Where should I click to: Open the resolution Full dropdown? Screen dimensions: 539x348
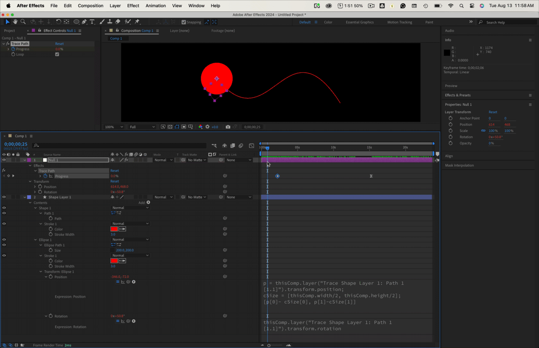[142, 127]
